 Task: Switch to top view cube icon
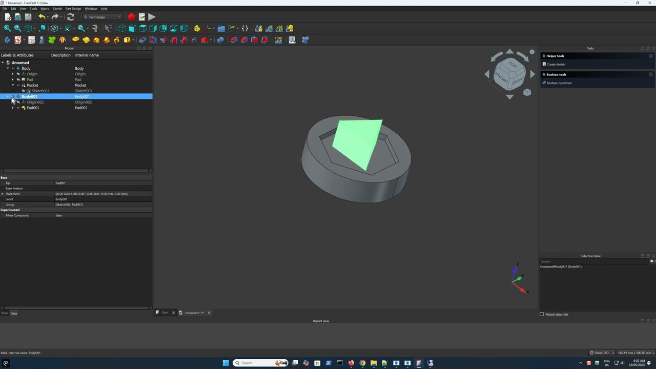pos(142,28)
